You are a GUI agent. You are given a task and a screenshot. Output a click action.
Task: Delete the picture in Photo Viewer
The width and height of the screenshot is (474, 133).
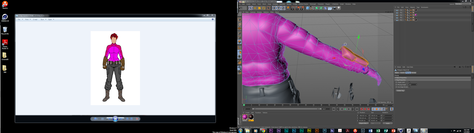pos(137,119)
